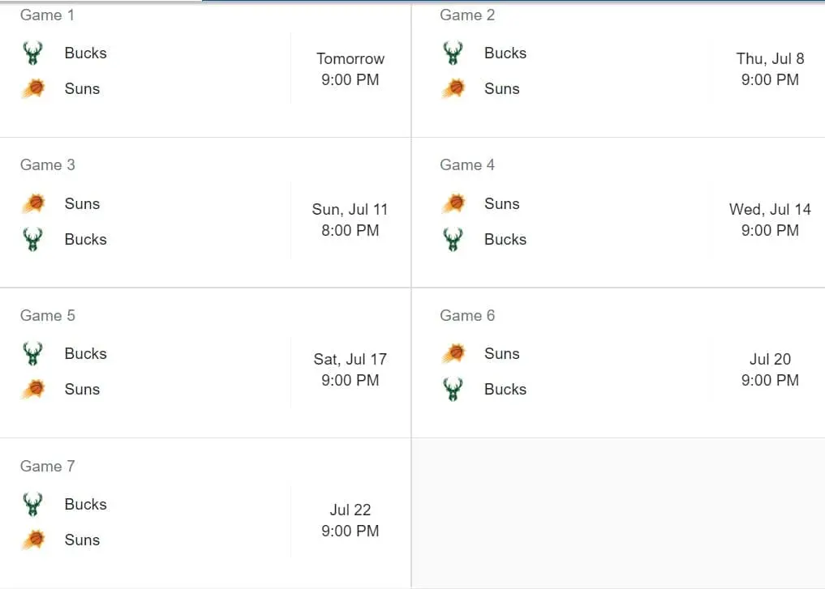
Task: Select Suns team name in Game 5
Action: [x=82, y=389]
